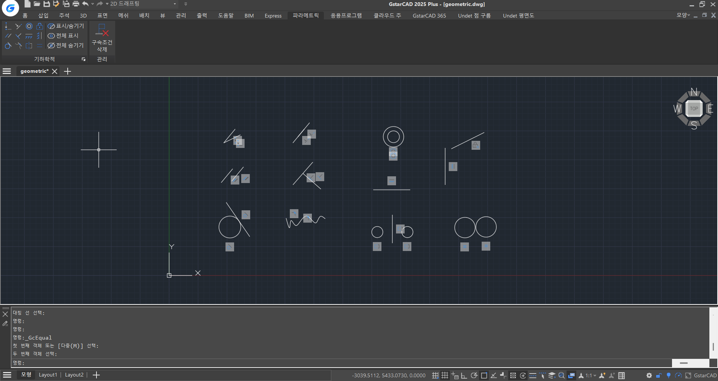Image resolution: width=718 pixels, height=381 pixels.
Task: Save the drawing with the disk icon
Action: (46, 4)
